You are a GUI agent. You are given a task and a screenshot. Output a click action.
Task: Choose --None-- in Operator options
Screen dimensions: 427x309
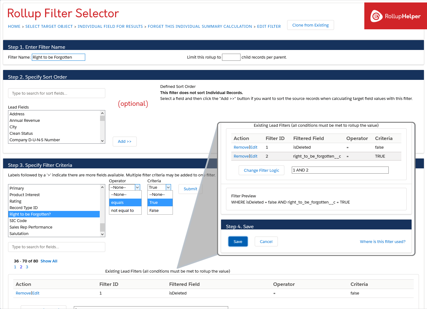pyautogui.click(x=125, y=195)
